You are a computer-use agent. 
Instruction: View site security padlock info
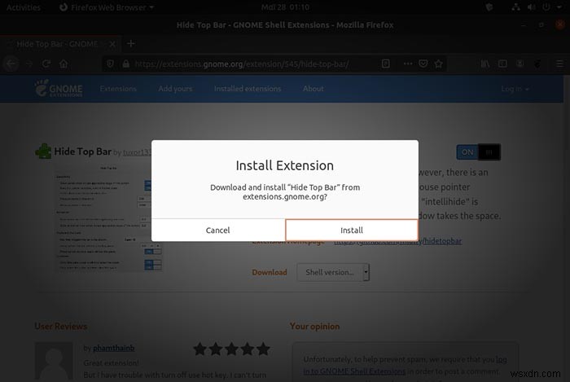point(125,64)
